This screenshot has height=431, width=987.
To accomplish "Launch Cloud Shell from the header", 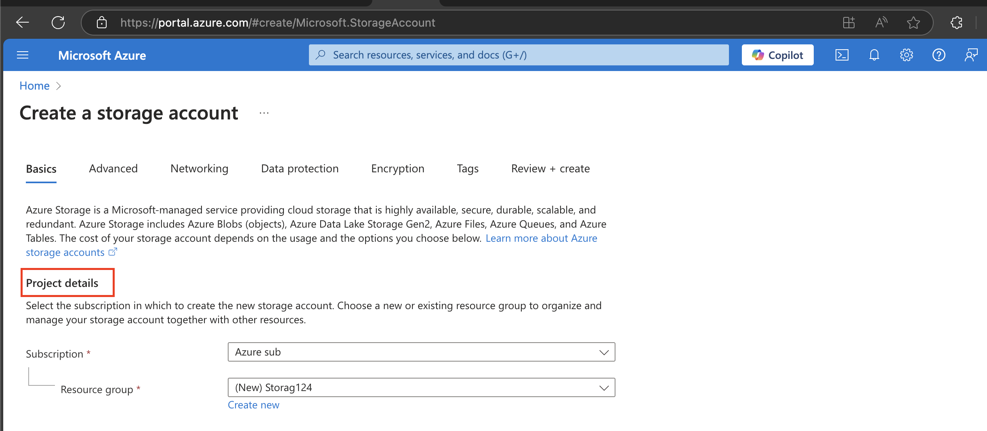I will (x=842, y=55).
